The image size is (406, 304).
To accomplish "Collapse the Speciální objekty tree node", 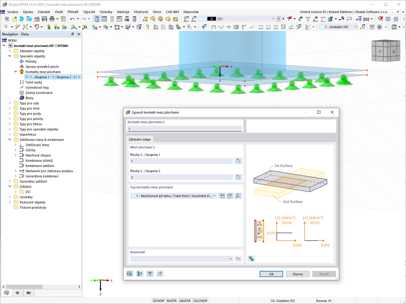I will (10, 56).
